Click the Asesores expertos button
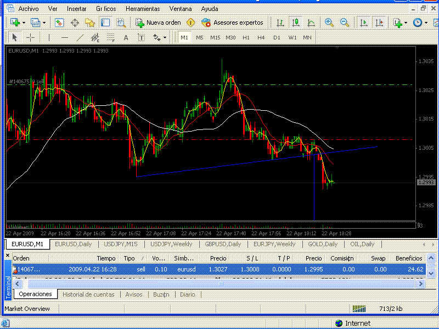Screen dimensions: 439x329 232,22
